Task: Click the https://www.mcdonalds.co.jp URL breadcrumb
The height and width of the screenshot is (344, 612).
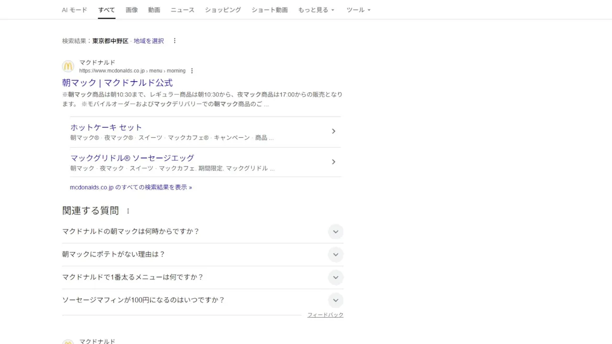Action: pyautogui.click(x=132, y=71)
